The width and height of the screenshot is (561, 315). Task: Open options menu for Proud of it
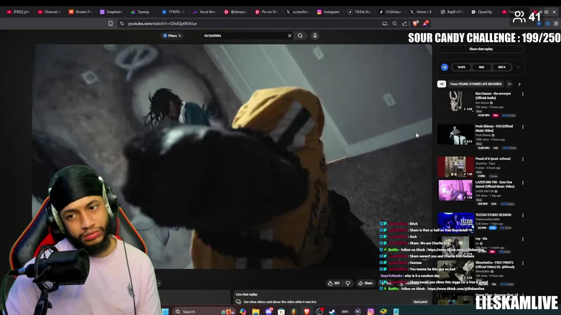point(522,159)
